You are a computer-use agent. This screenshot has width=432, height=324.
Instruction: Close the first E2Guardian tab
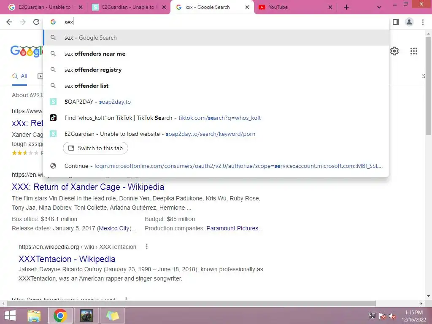point(81,8)
